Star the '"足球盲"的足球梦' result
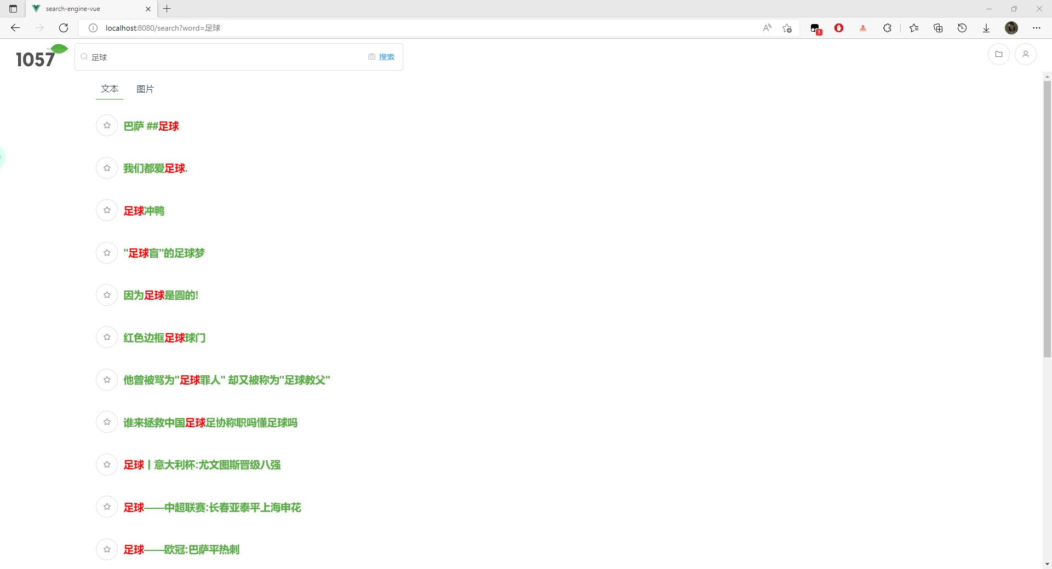The width and height of the screenshot is (1052, 569). click(x=107, y=253)
